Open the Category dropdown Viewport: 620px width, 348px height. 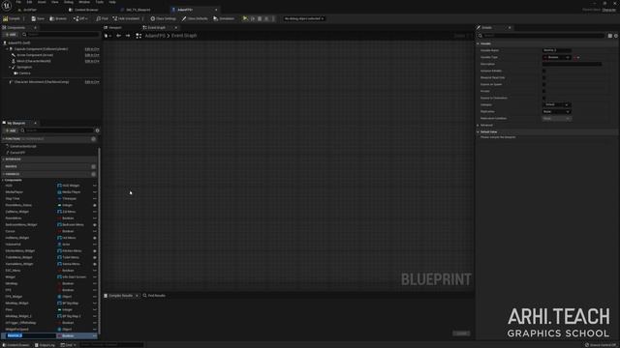click(557, 104)
